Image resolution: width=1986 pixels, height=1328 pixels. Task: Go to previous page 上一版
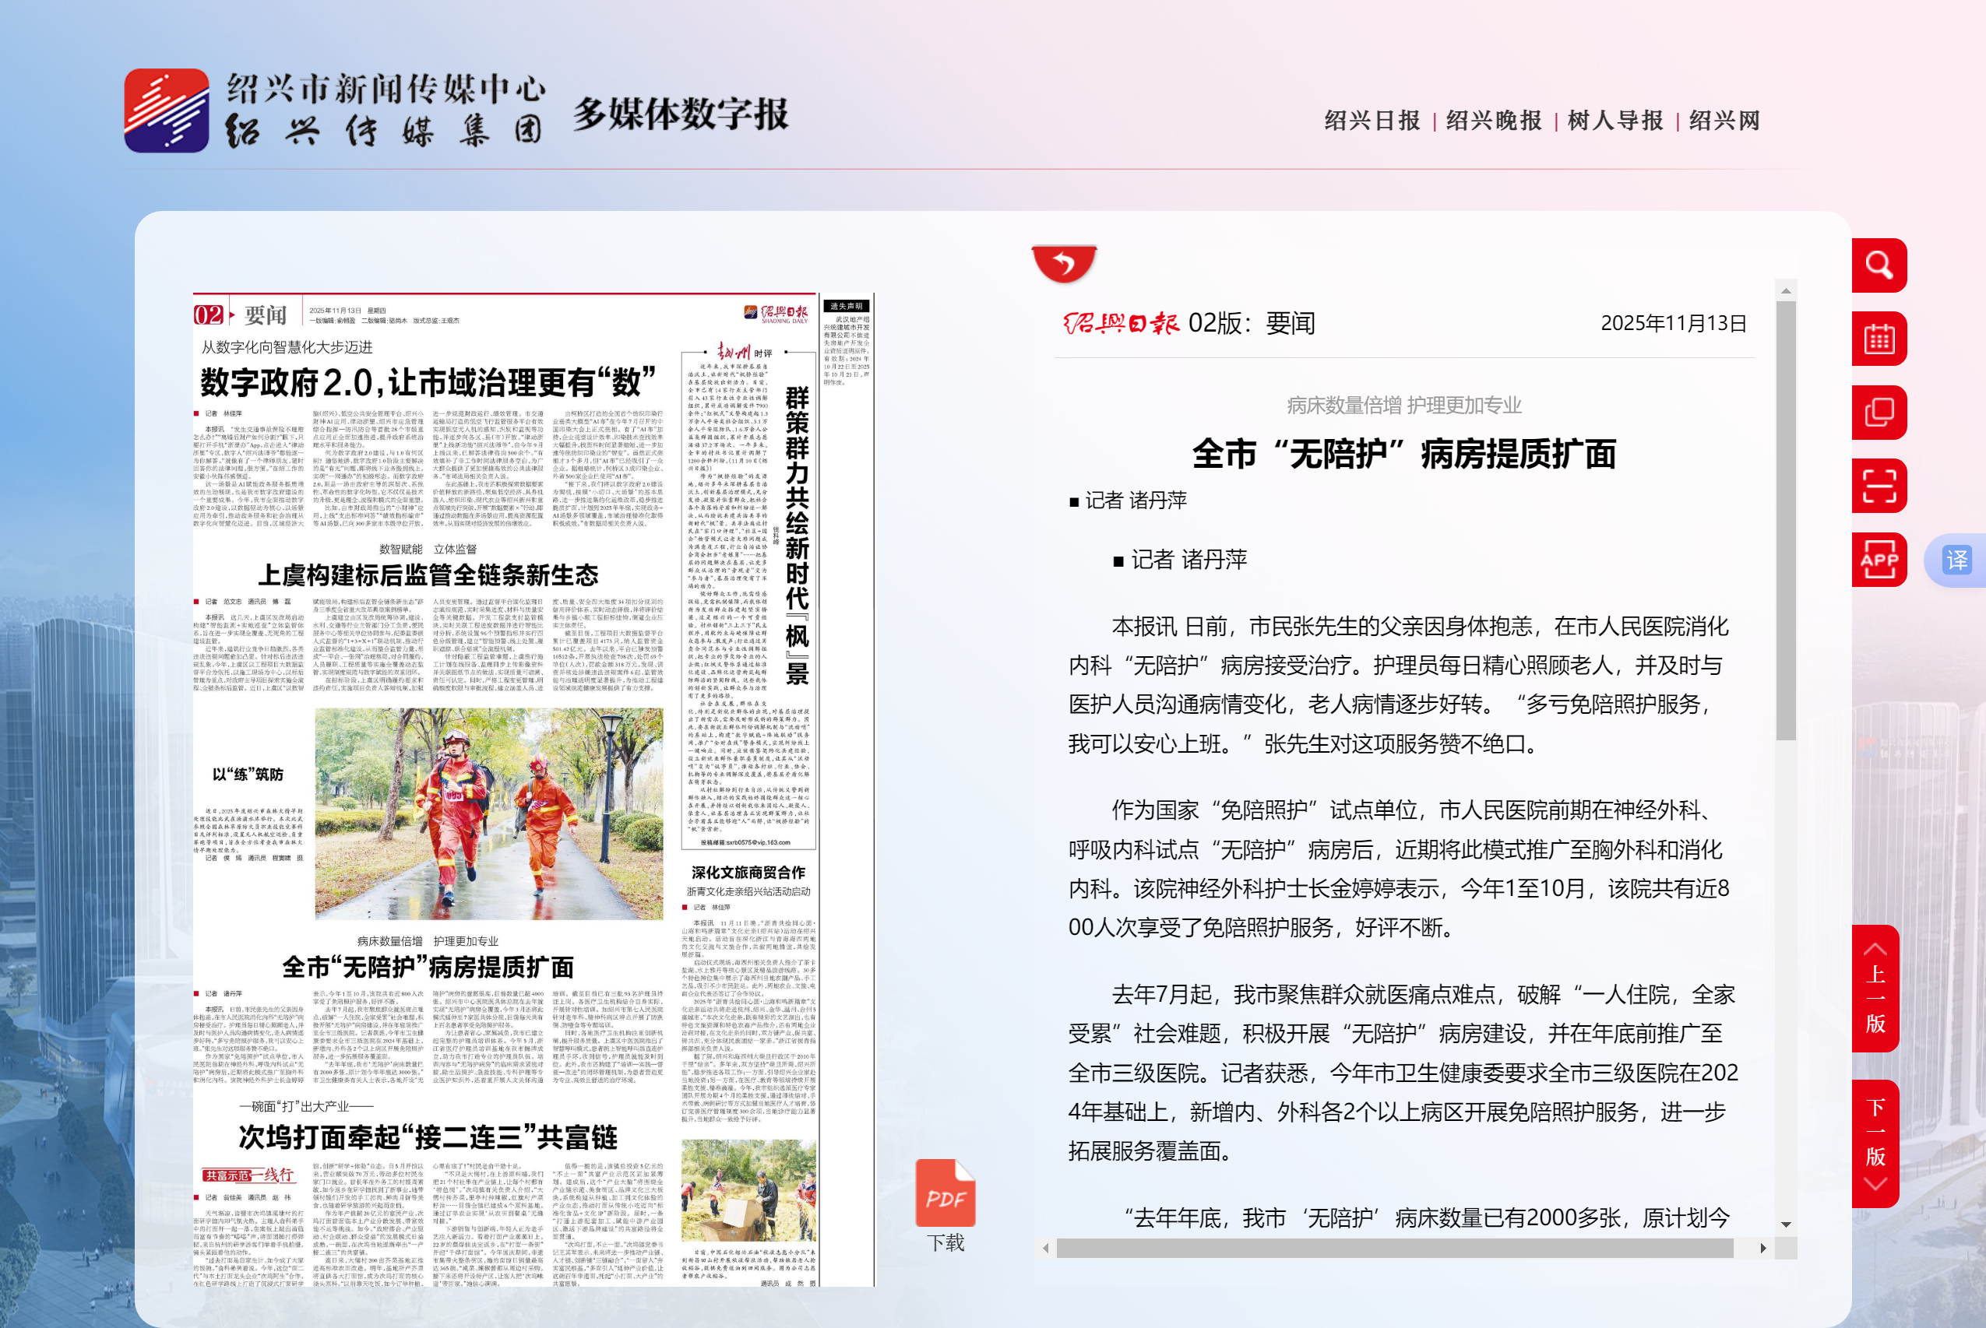[x=1875, y=989]
